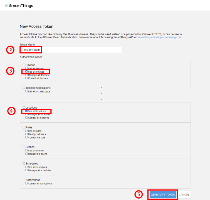The image size is (210, 200).
Task: Enable See all rules scope
Action: (26, 131)
